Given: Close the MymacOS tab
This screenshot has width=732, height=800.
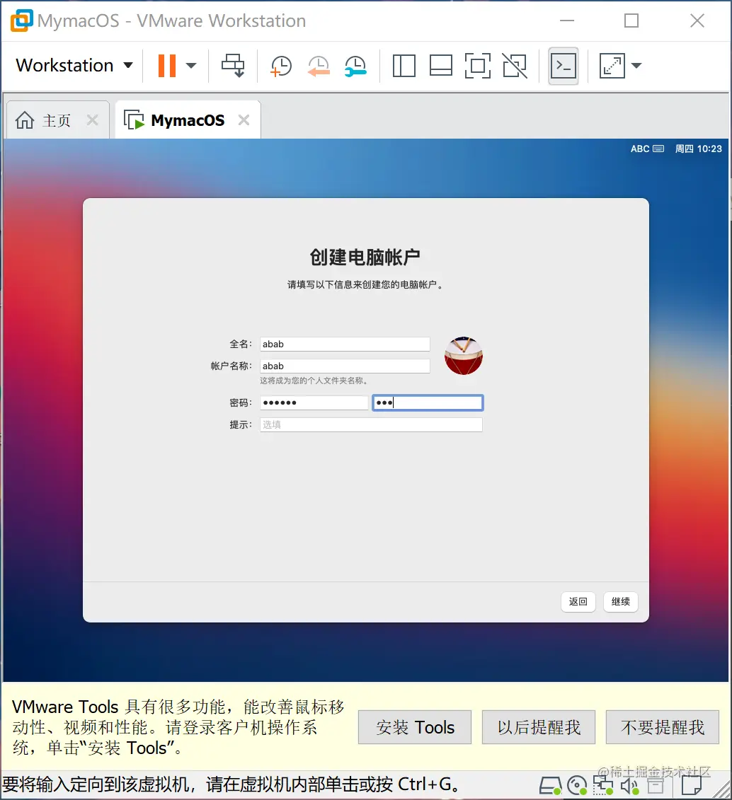Looking at the screenshot, I should pos(244,120).
